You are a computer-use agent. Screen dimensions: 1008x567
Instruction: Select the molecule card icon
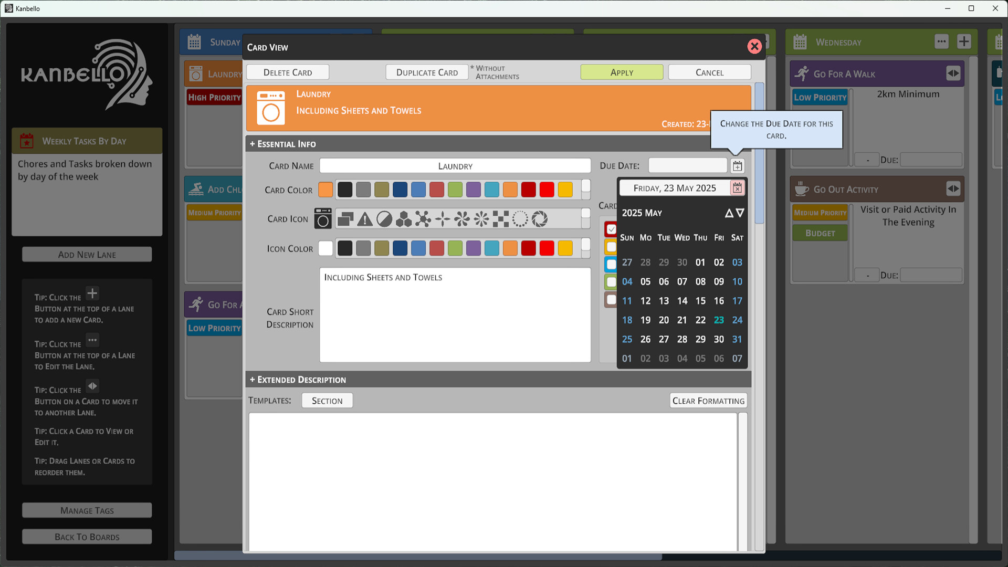tap(423, 219)
